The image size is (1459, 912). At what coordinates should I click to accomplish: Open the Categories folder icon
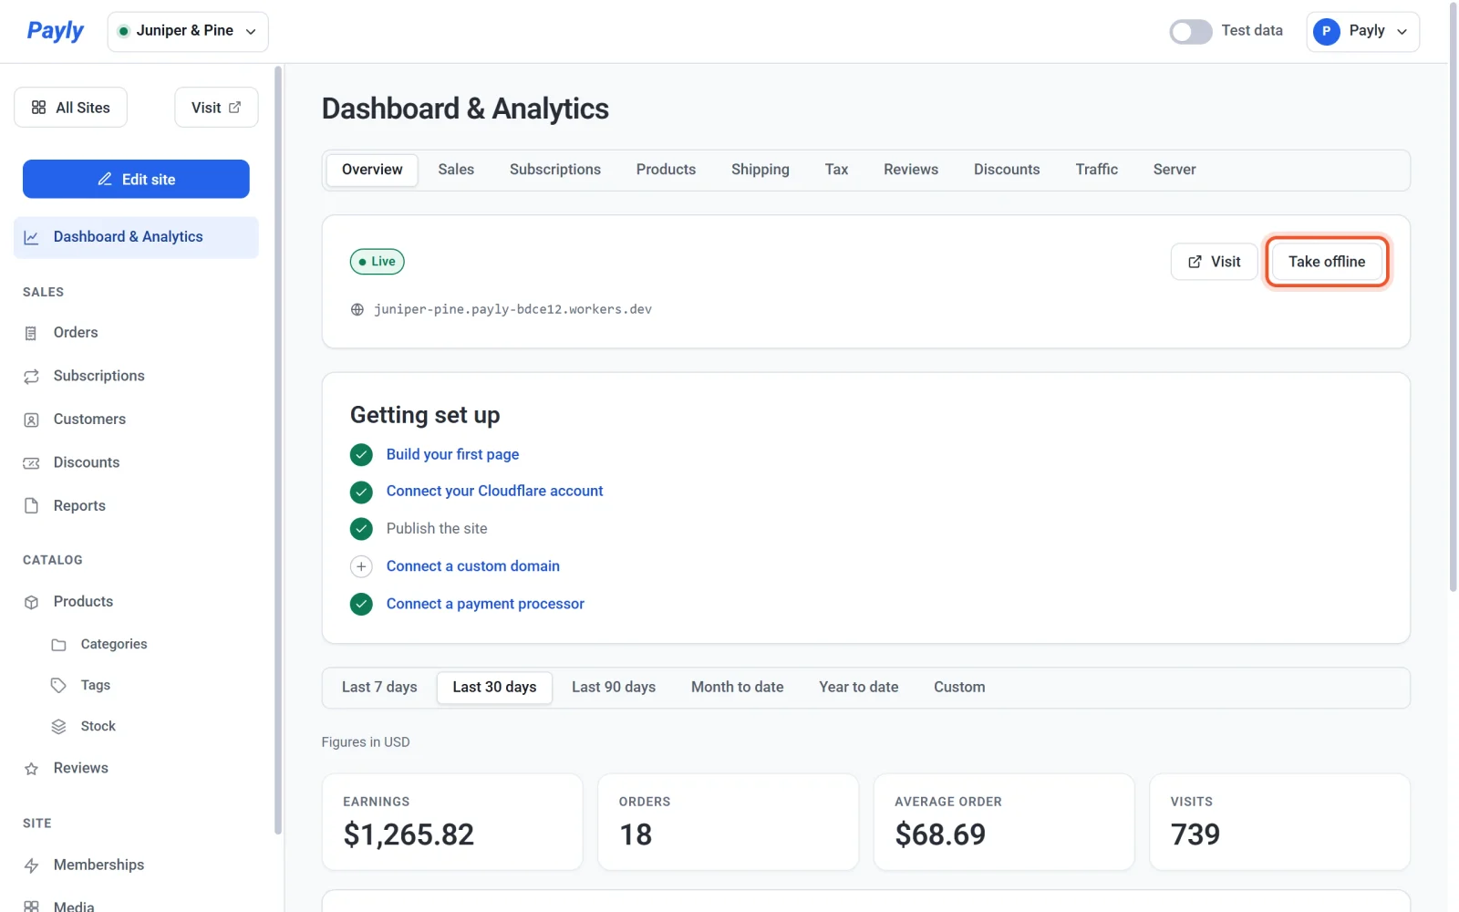pyautogui.click(x=58, y=645)
